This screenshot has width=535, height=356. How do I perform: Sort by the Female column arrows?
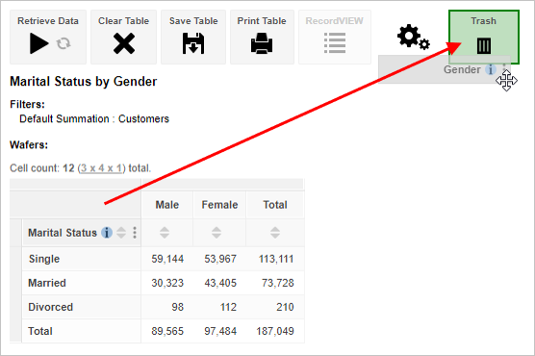[x=217, y=233]
